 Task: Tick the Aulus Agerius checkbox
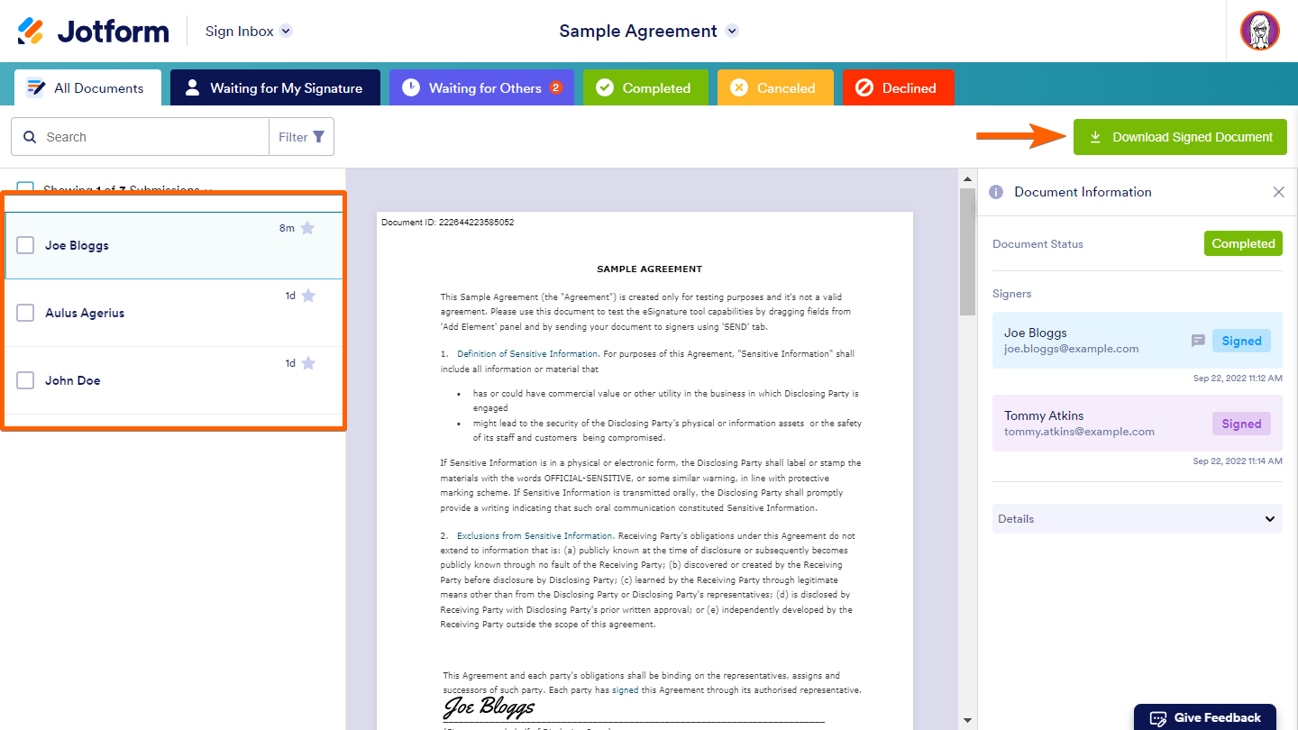[25, 313]
